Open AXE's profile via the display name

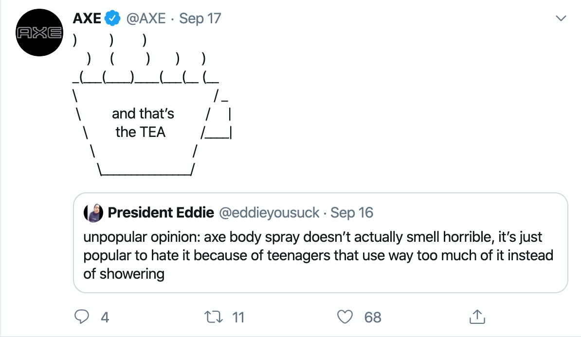tap(87, 18)
